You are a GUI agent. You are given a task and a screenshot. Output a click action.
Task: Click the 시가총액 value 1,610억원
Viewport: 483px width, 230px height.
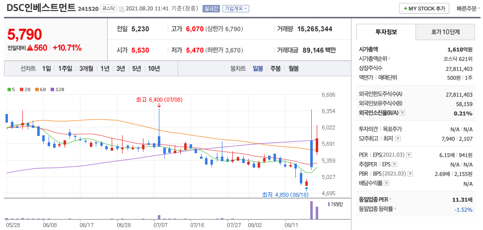(x=460, y=49)
